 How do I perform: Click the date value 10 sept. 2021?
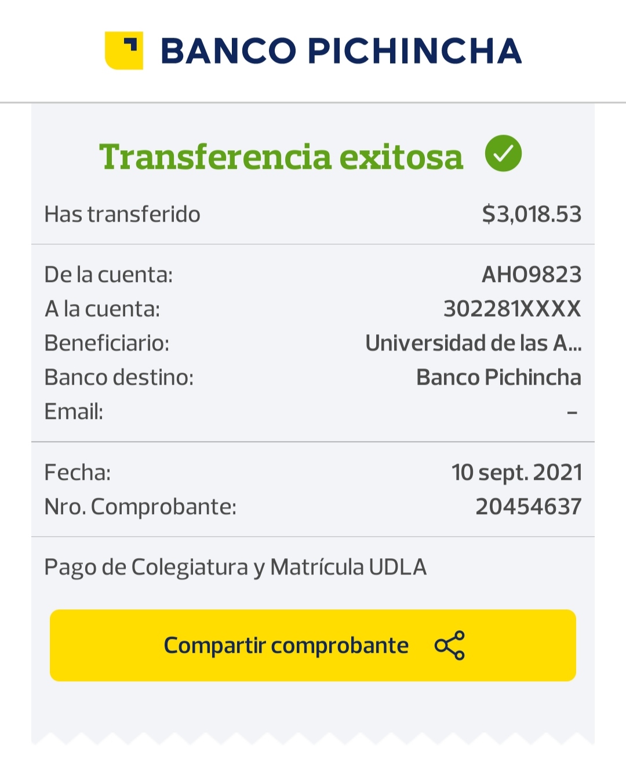tap(516, 472)
